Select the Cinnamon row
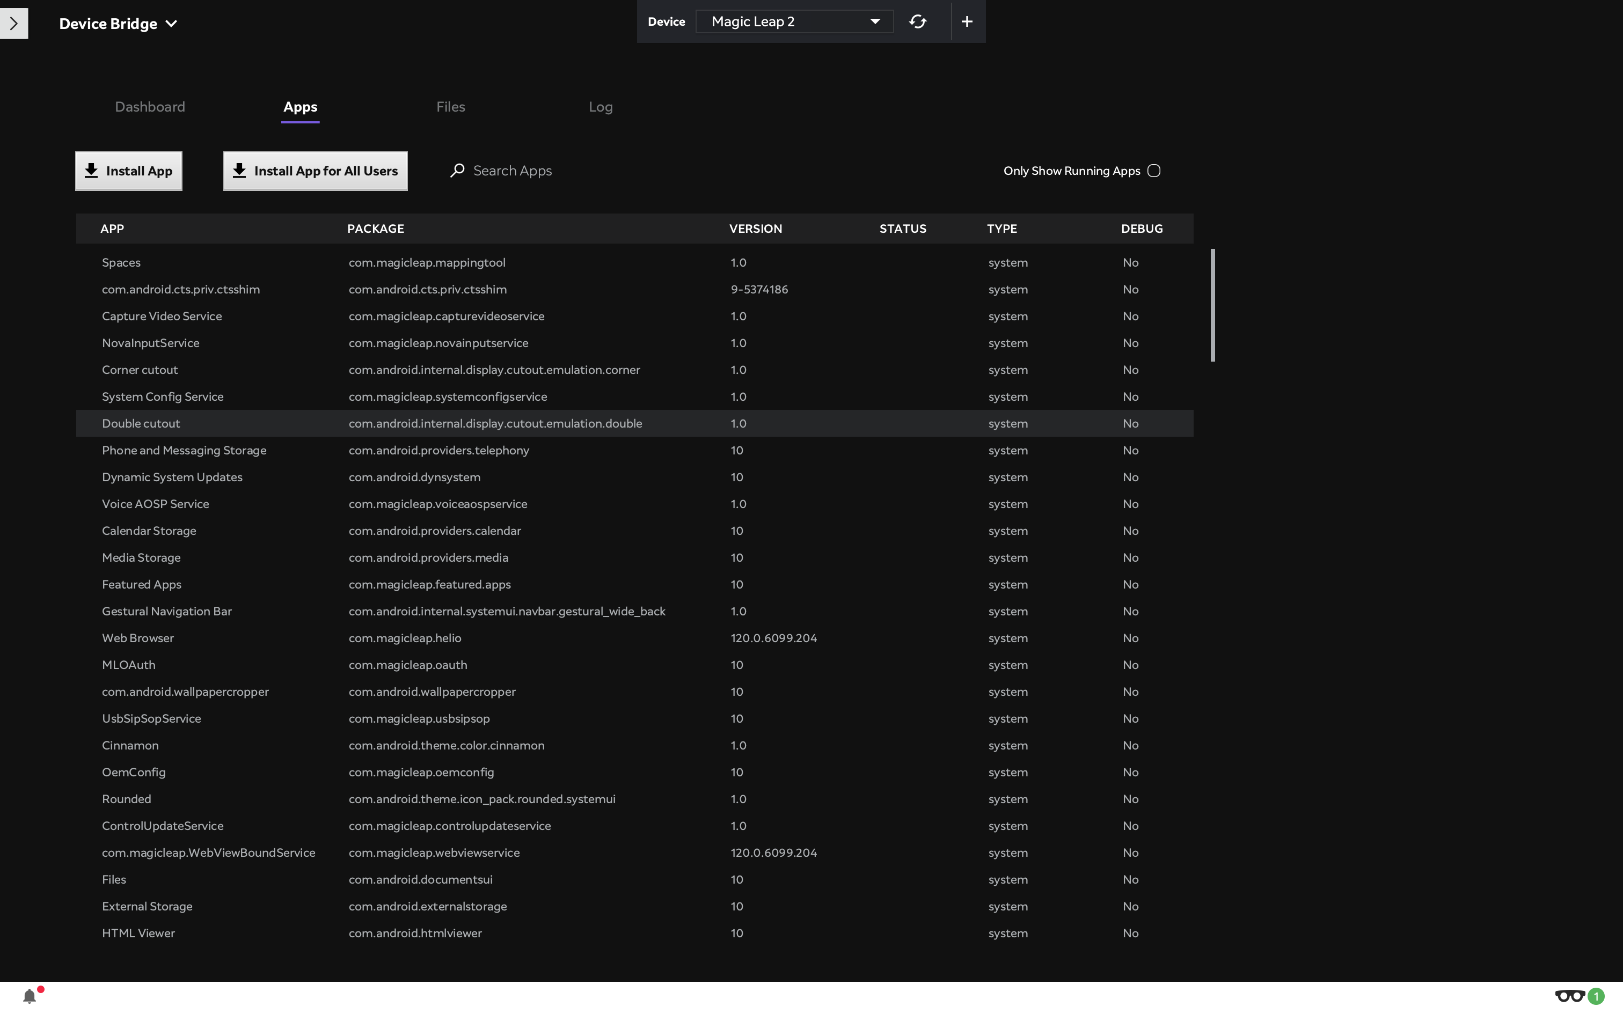This screenshot has width=1623, height=1014. pyautogui.click(x=634, y=745)
